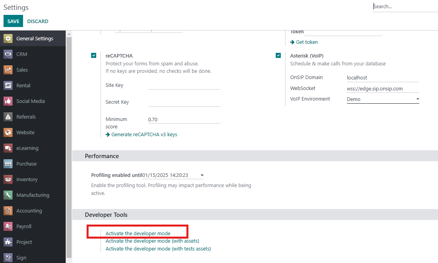Click the Sales chart icon

pyautogui.click(x=8, y=70)
